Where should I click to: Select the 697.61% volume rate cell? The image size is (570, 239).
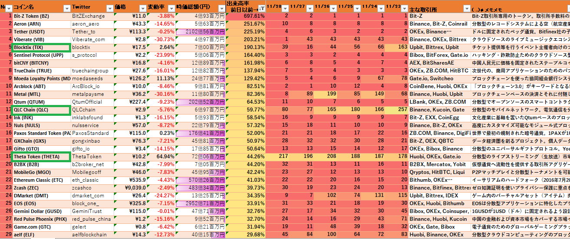tap(246, 16)
